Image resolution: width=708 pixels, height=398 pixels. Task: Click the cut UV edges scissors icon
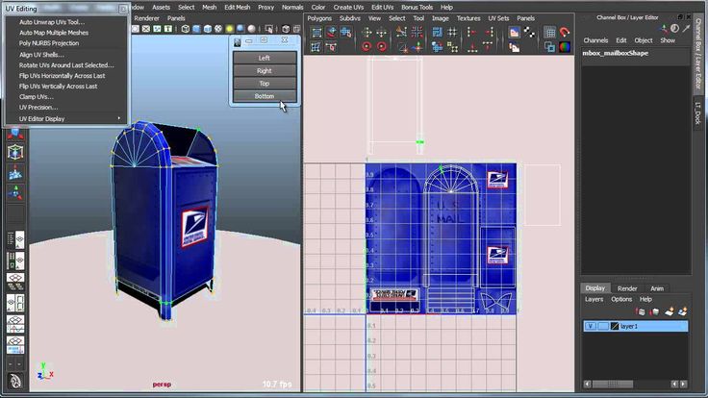click(x=401, y=32)
